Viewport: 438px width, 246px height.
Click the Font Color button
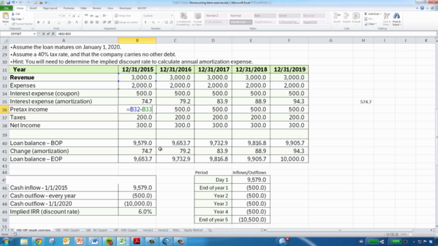coord(76,23)
